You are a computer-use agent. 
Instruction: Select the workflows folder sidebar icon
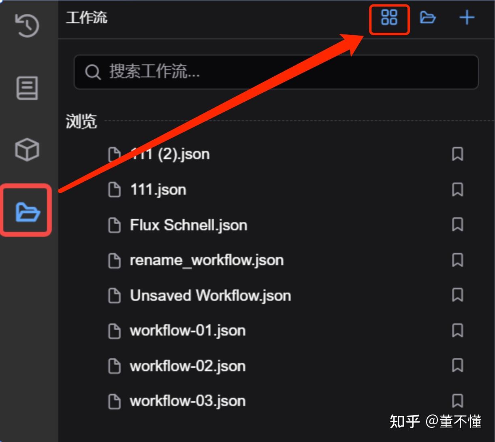tap(27, 211)
